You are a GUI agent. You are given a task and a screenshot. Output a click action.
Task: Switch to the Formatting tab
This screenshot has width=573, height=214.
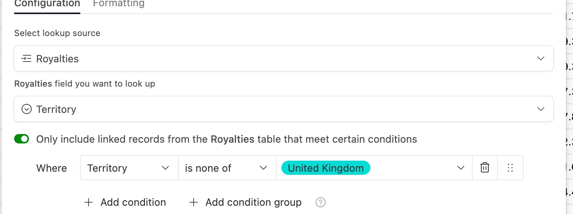coord(119,4)
